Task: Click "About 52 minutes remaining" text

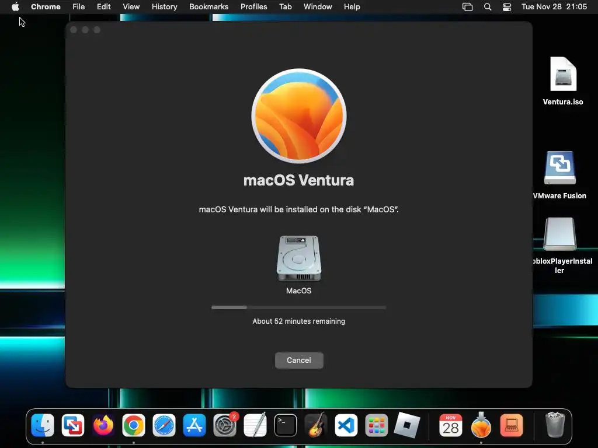Action: click(x=299, y=321)
